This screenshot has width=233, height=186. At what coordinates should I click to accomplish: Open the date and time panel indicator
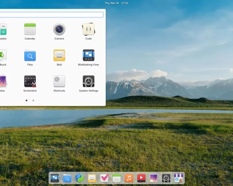point(116,3)
